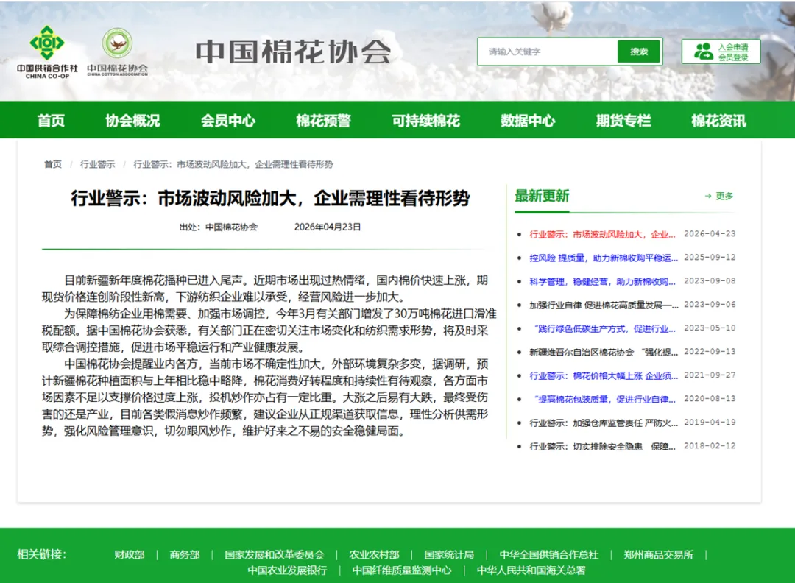Open the 行业警示：加强仓库监管责任 article
The width and height of the screenshot is (795, 583).
(x=604, y=423)
